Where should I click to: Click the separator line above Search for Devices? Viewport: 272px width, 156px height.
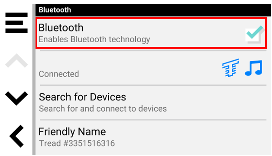tap(153, 85)
